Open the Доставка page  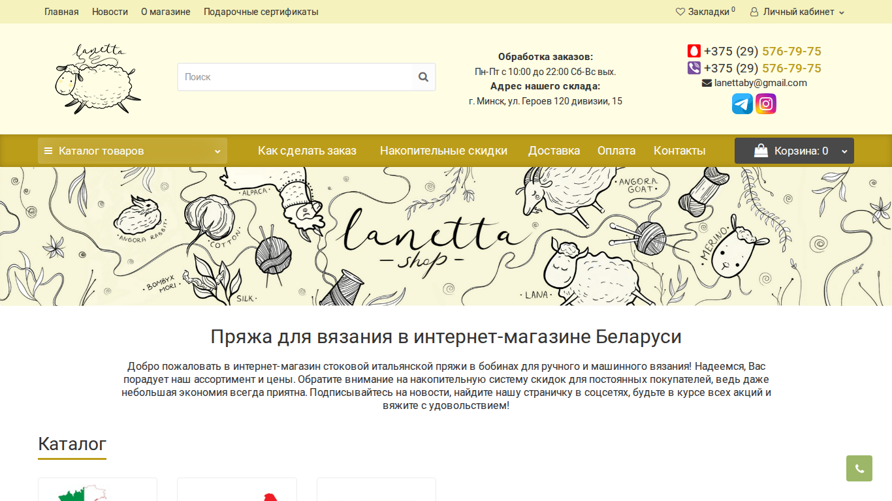click(554, 151)
